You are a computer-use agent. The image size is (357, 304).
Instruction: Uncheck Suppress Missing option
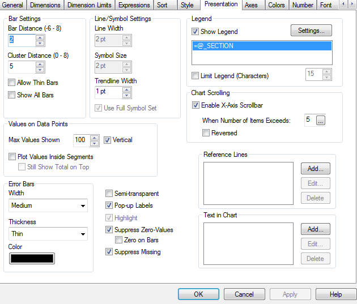(109, 252)
